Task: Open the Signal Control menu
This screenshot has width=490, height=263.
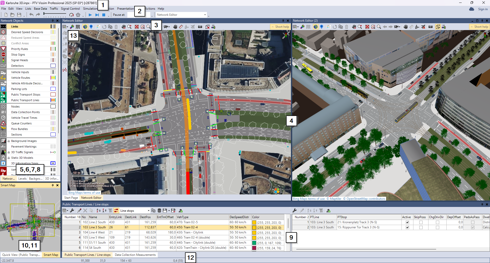Action: (x=70, y=9)
